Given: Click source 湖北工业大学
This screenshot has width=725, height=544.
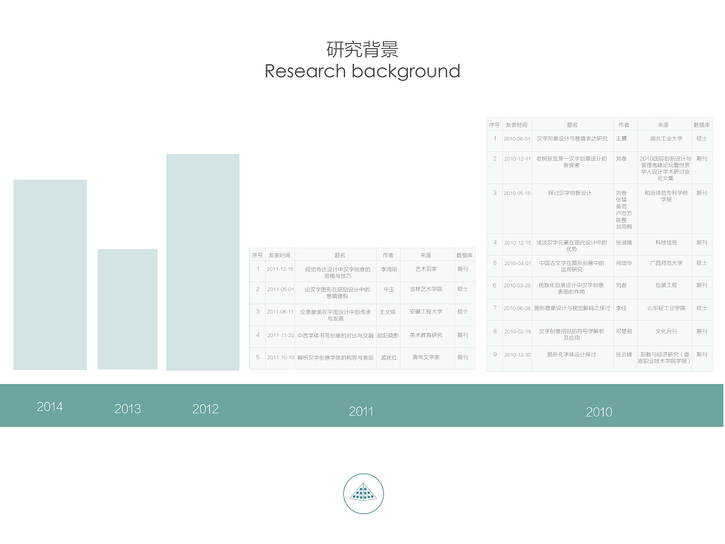Looking at the screenshot, I should tap(666, 139).
